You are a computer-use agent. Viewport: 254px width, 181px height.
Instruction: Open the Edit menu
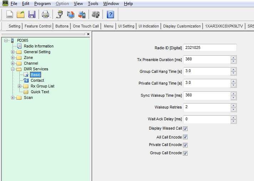coord(26,4)
